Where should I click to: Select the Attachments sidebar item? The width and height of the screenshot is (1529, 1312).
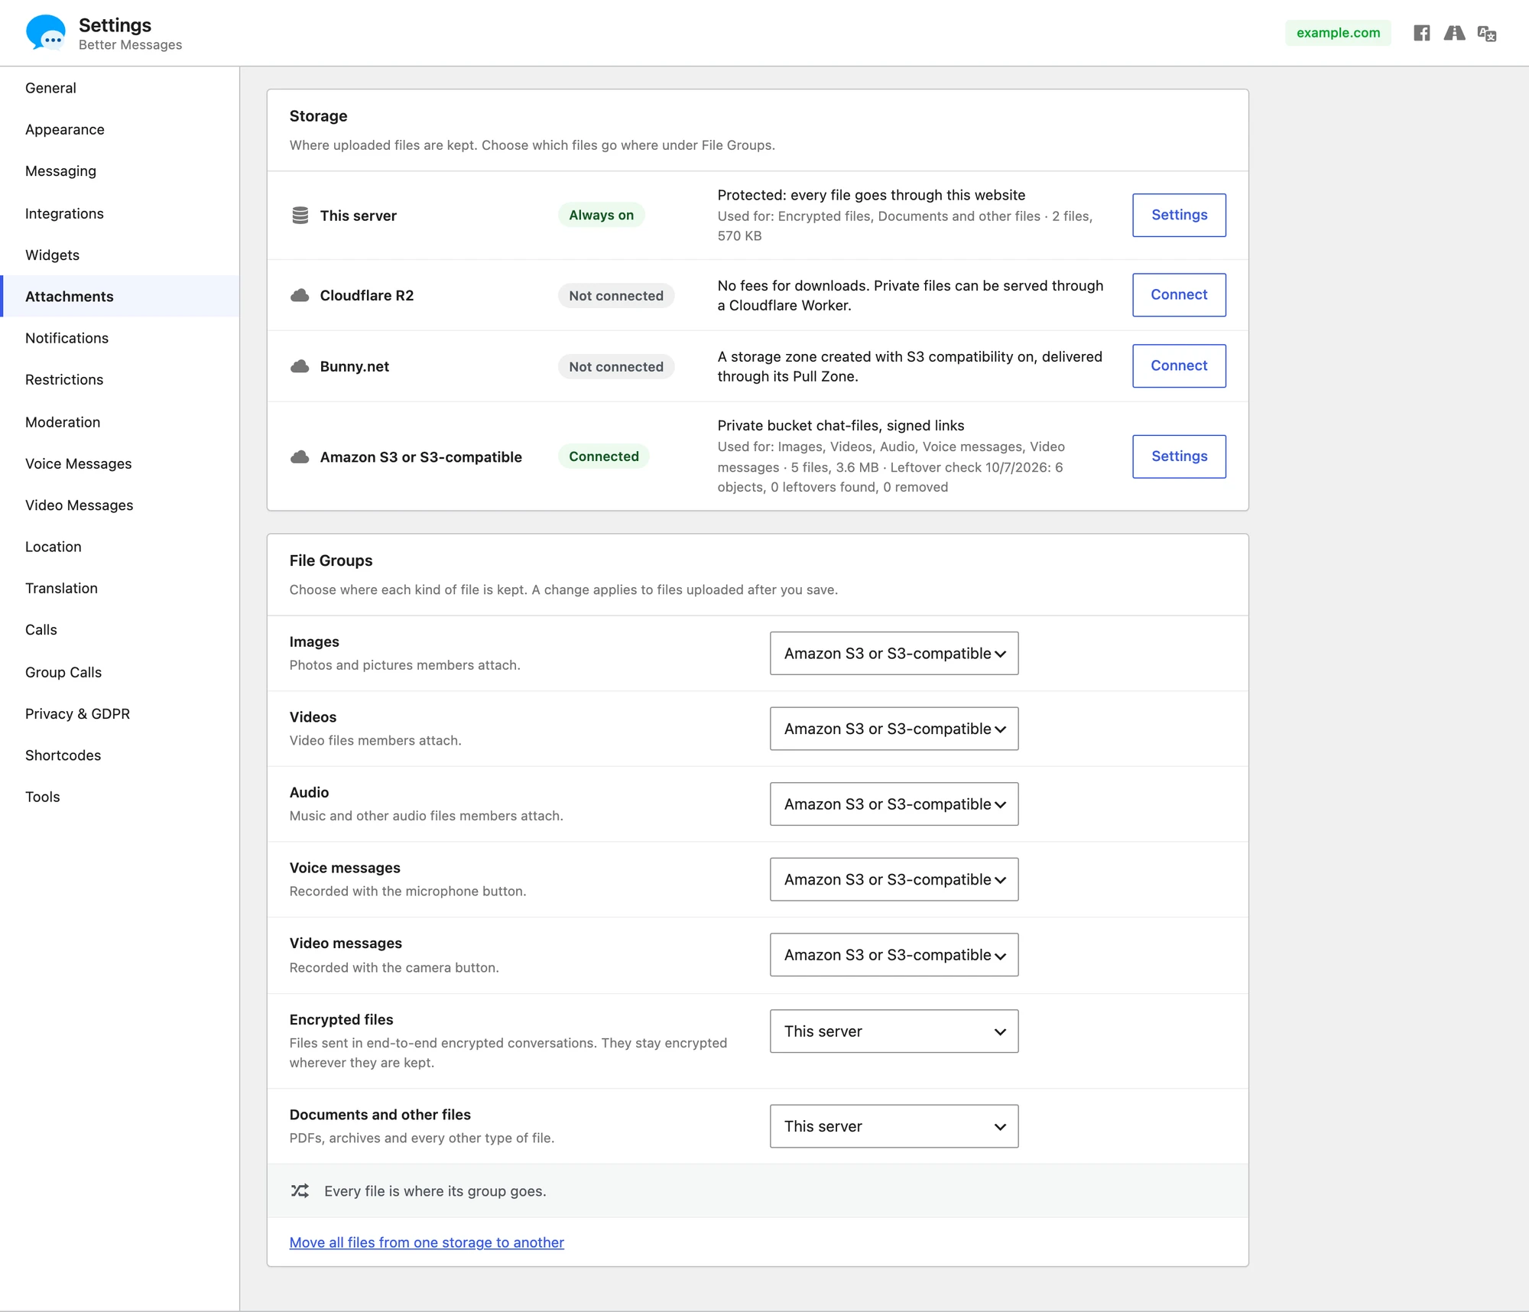[120, 296]
